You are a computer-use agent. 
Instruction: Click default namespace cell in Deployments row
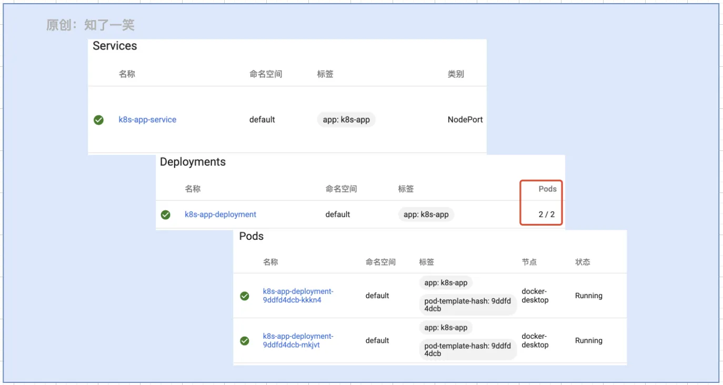(338, 214)
